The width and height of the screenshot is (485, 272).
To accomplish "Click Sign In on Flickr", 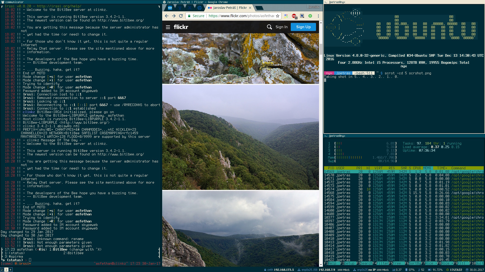I will (x=281, y=27).
